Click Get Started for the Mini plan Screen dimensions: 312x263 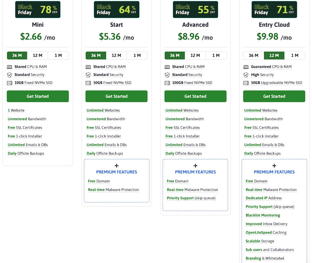pyautogui.click(x=38, y=96)
